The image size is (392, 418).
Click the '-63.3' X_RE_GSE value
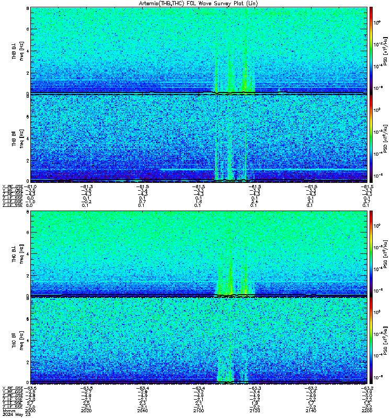click(255, 388)
